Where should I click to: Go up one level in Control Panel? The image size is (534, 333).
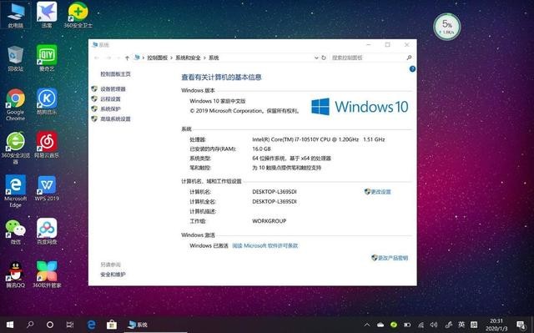pos(127,58)
